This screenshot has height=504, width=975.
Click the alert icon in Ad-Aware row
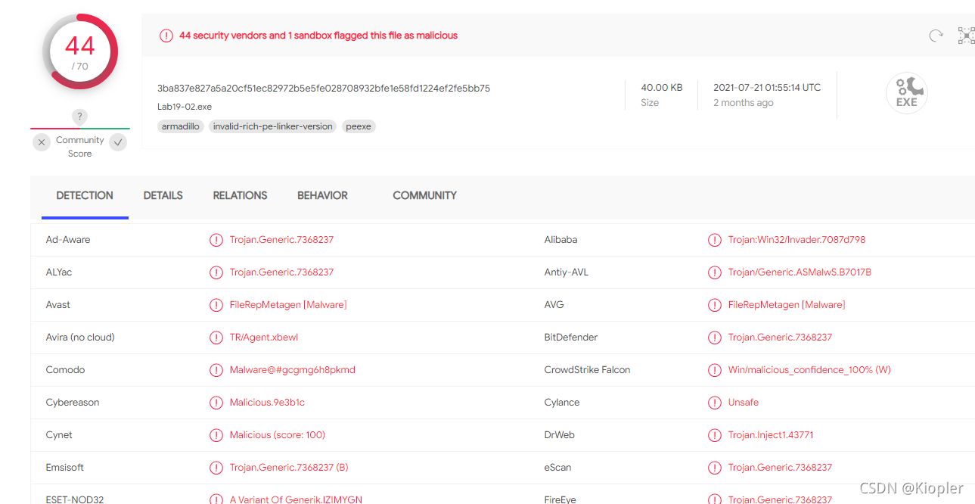[216, 240]
